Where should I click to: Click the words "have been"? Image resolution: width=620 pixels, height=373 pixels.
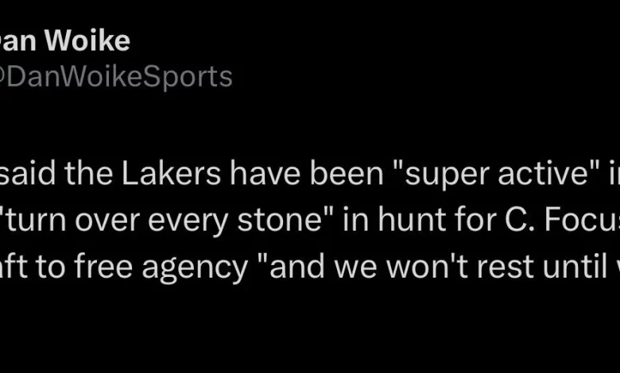point(307,173)
